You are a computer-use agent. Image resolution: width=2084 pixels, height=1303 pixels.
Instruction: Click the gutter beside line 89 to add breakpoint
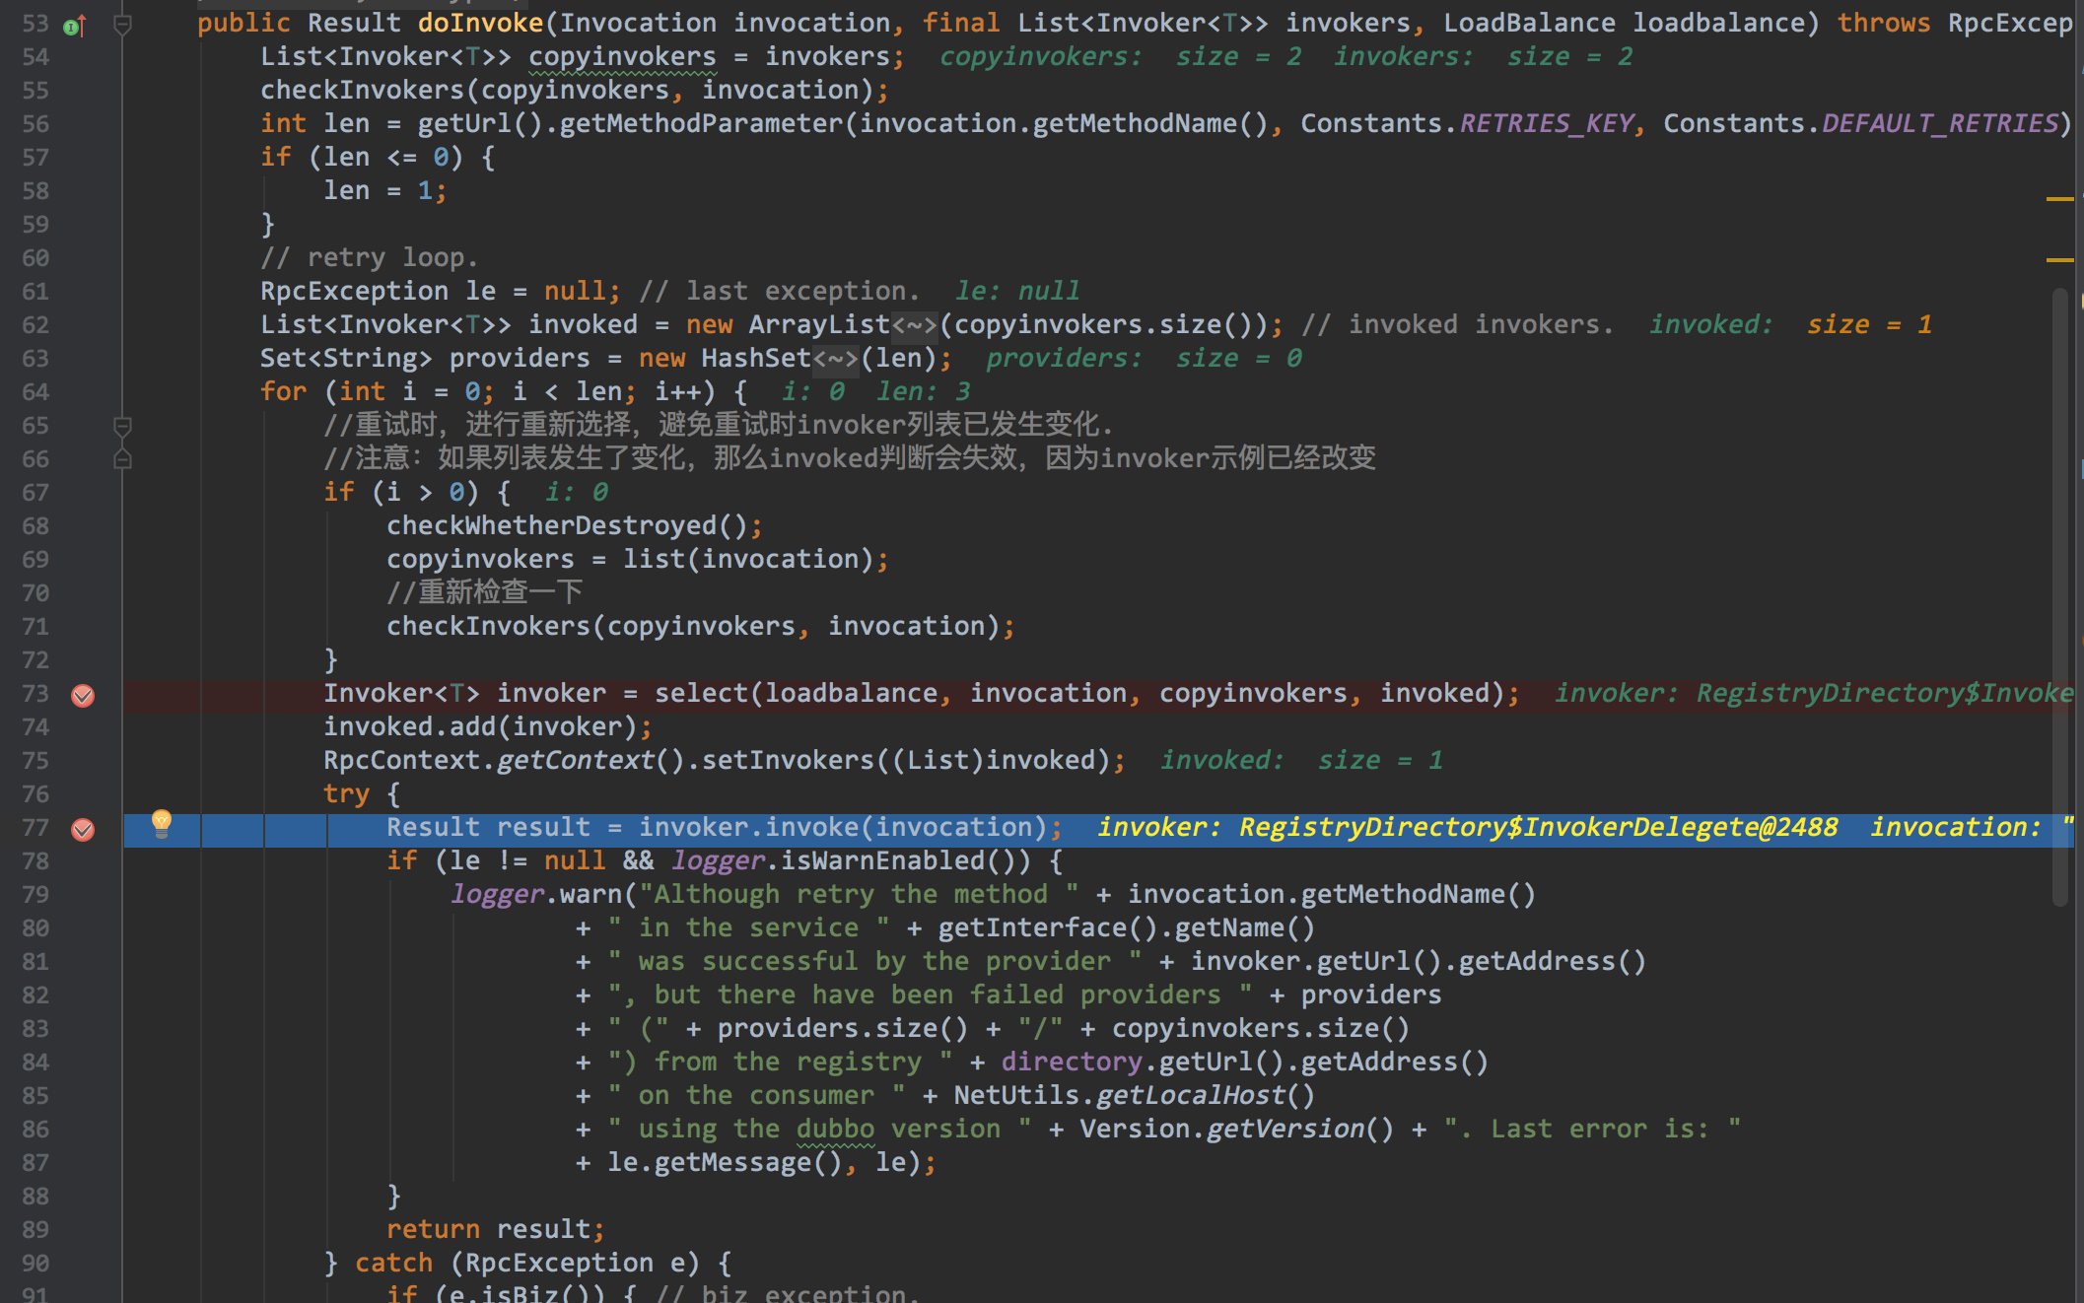pos(84,1230)
